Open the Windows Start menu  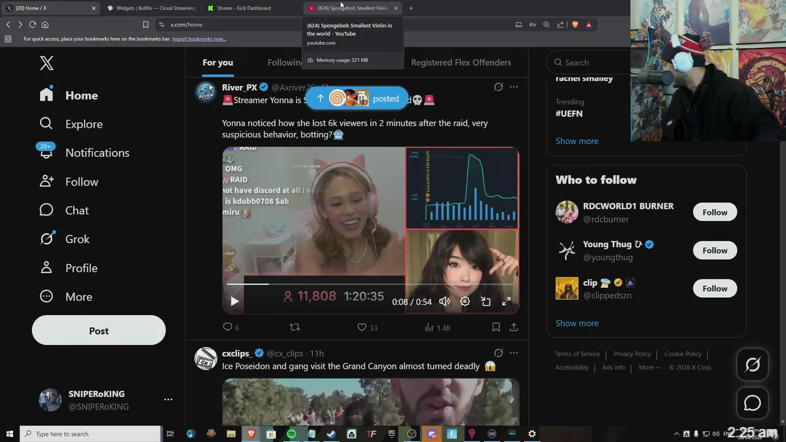coord(9,434)
